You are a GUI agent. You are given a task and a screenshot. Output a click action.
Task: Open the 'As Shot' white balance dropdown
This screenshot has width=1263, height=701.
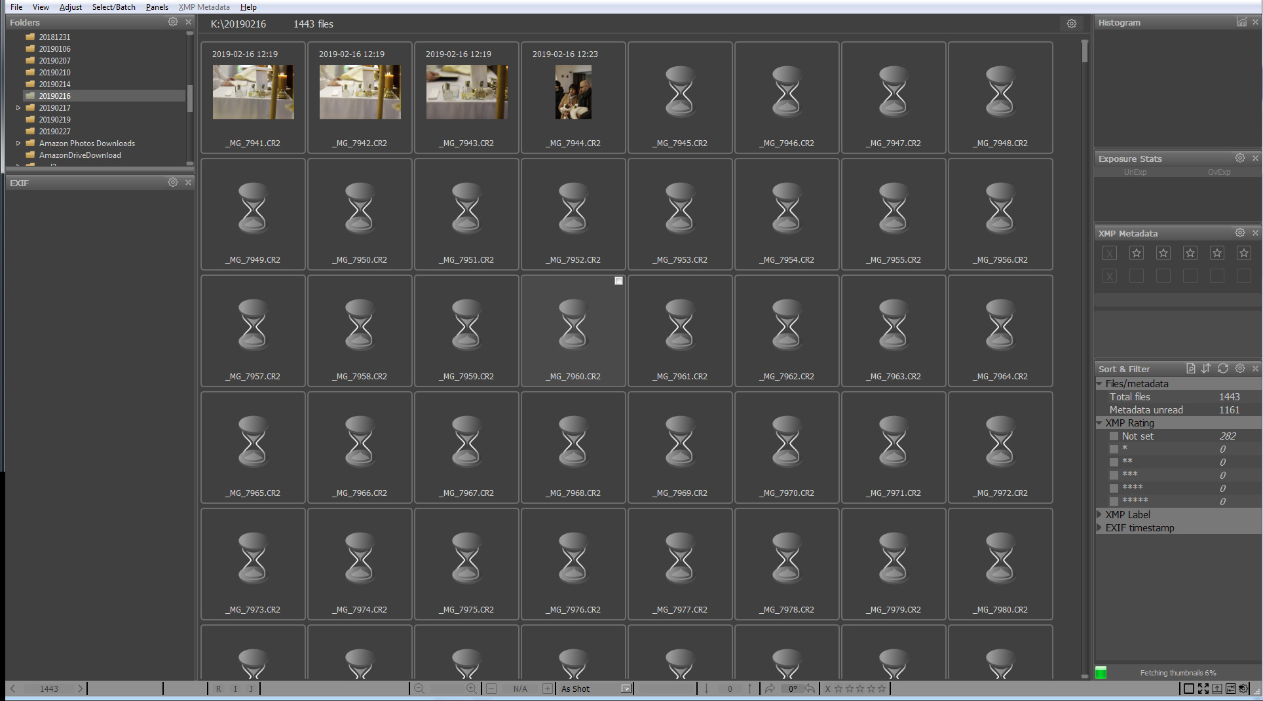(626, 689)
